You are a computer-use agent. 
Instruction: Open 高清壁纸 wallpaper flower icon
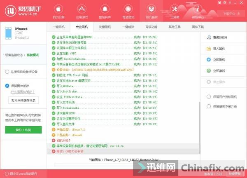(x=128, y=9)
